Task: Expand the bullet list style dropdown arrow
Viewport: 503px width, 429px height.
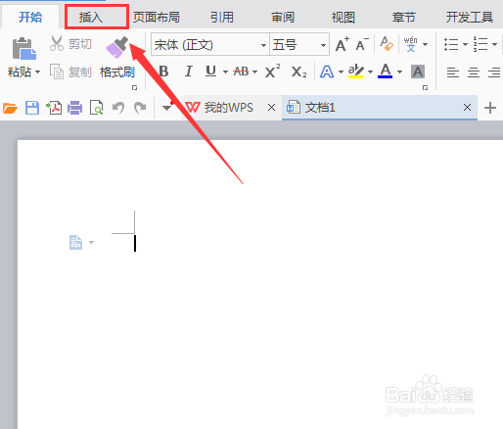Action: click(x=465, y=44)
